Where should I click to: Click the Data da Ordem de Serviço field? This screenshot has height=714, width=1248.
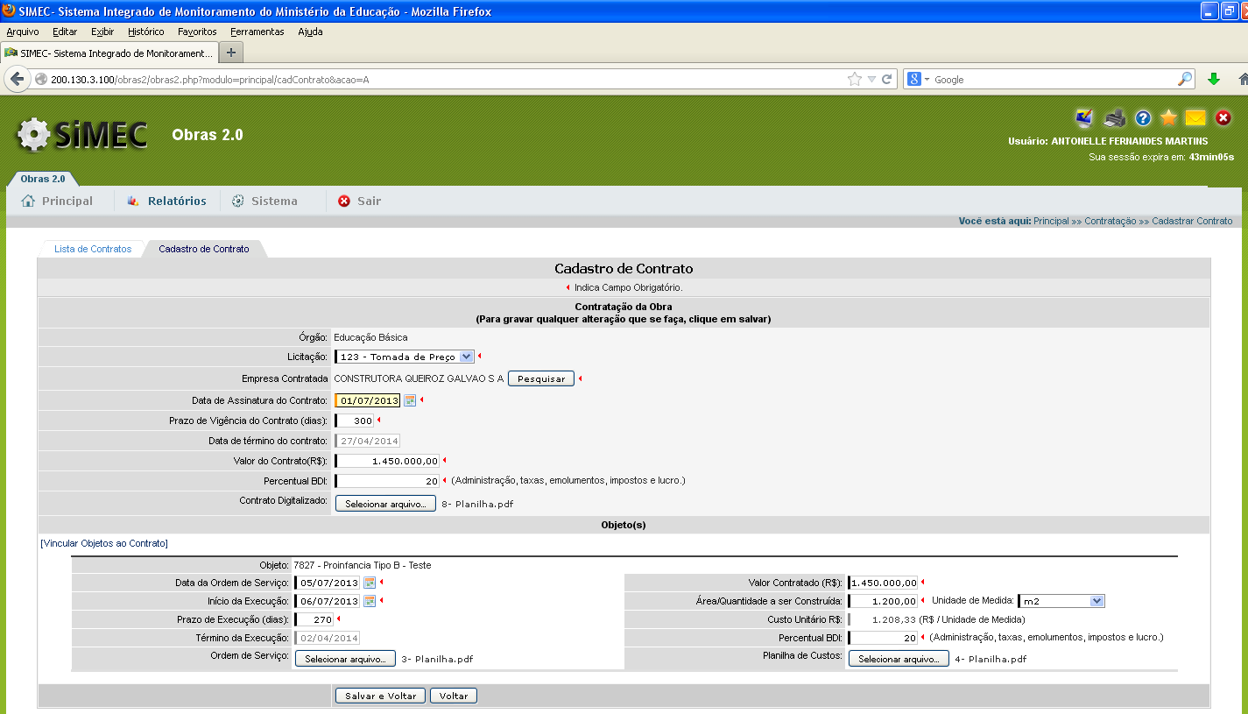click(x=328, y=583)
